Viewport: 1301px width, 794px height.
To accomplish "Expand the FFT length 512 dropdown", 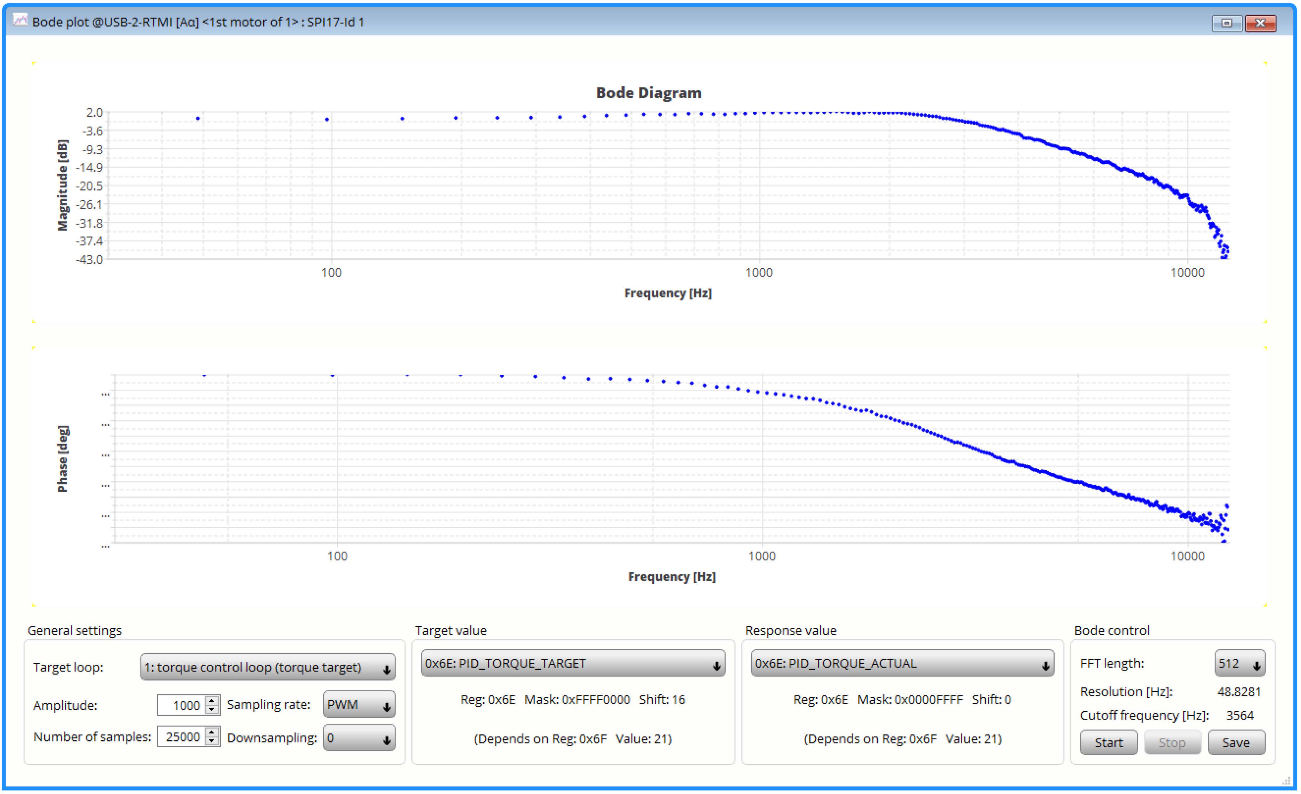I will pyautogui.click(x=1240, y=664).
